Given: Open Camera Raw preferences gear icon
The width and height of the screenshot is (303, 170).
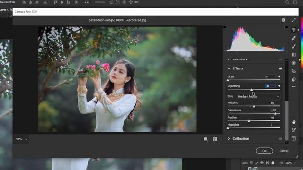Looking at the screenshot, I should [284, 20].
